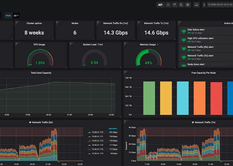Open the time range picker
This screenshot has width=233, height=166.
pyautogui.click(x=220, y=5)
